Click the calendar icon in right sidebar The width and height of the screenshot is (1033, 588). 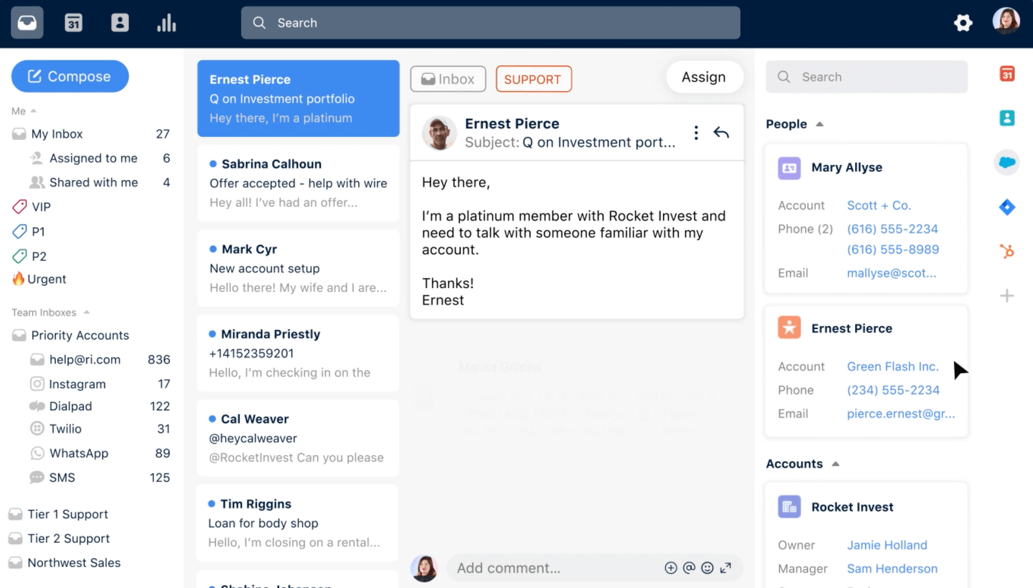(x=1008, y=76)
